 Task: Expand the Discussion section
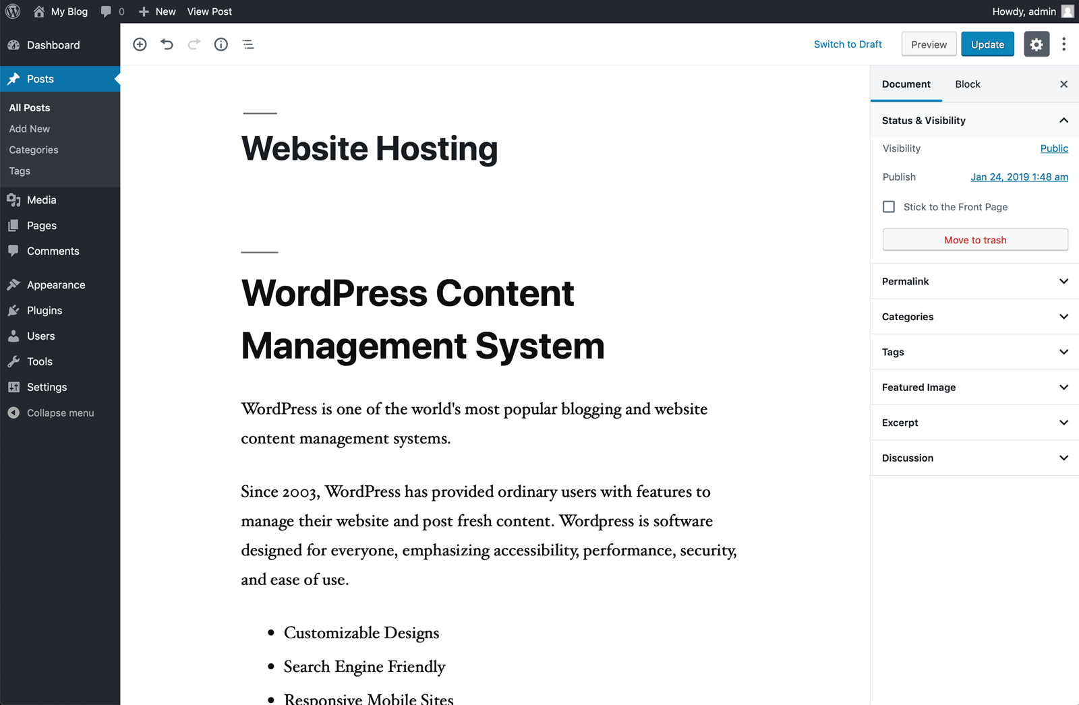click(x=974, y=458)
